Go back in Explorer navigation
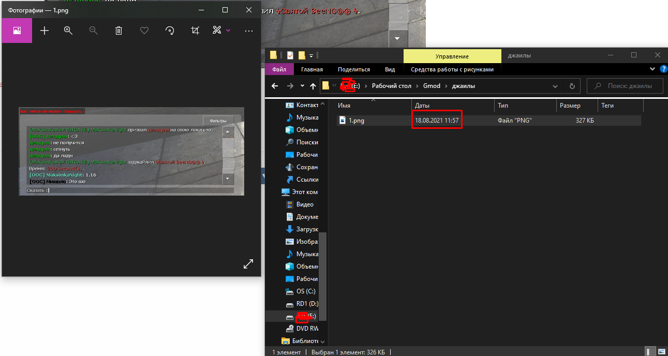 [x=275, y=86]
